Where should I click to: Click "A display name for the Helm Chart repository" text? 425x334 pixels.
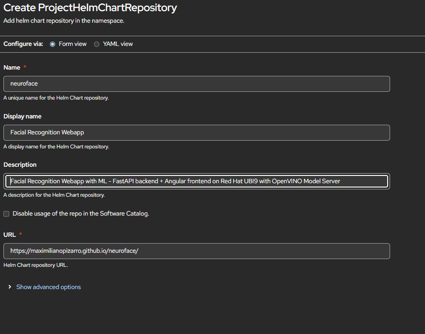coord(56,146)
